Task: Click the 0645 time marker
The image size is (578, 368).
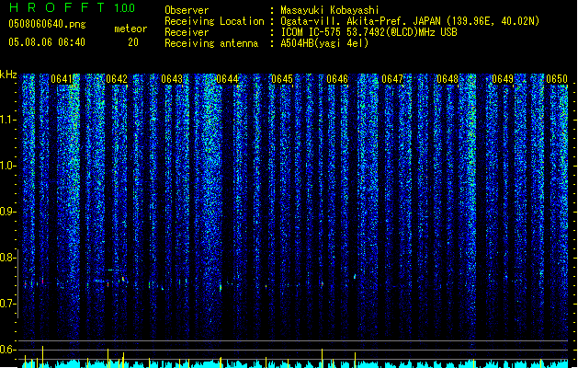Action: pyautogui.click(x=282, y=79)
